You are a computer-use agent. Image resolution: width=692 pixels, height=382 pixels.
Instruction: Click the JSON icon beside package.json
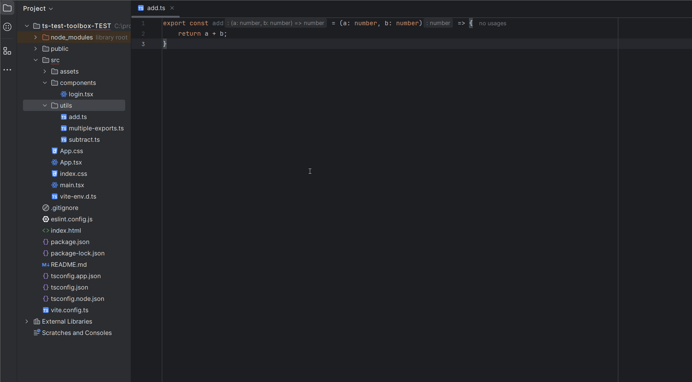(46, 242)
